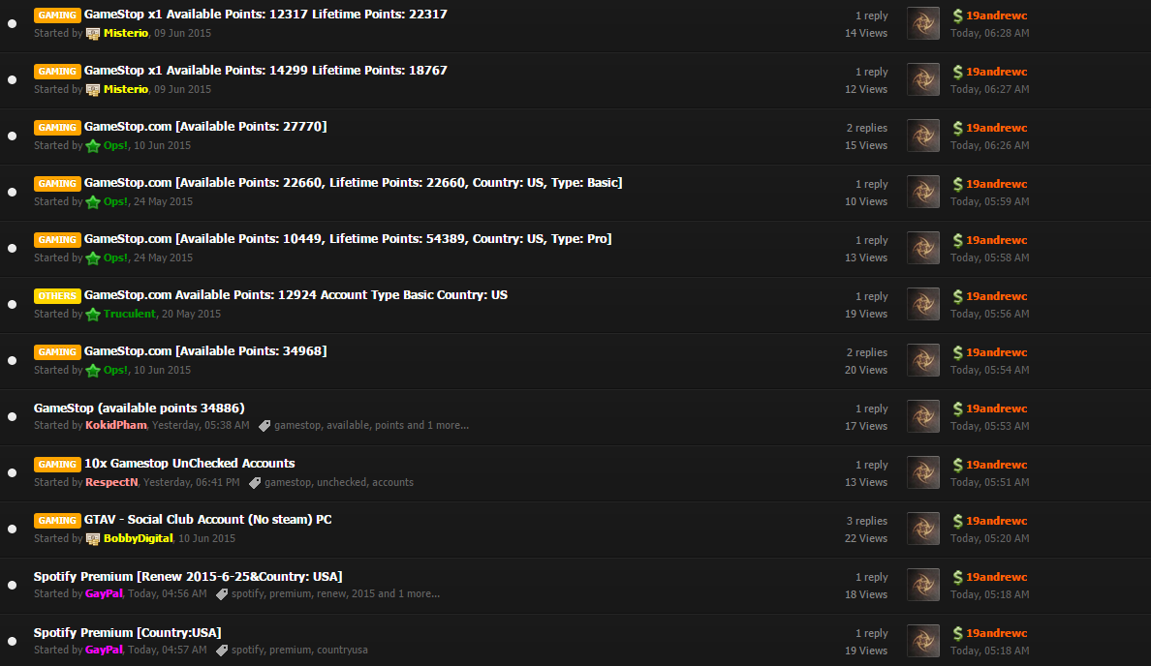
Task: Click 'gamestop, unchecked, accounts' tags
Action: click(339, 482)
